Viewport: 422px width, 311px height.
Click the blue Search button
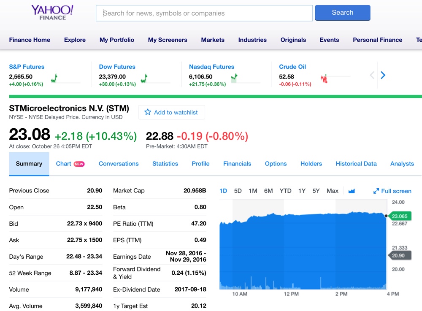(343, 13)
